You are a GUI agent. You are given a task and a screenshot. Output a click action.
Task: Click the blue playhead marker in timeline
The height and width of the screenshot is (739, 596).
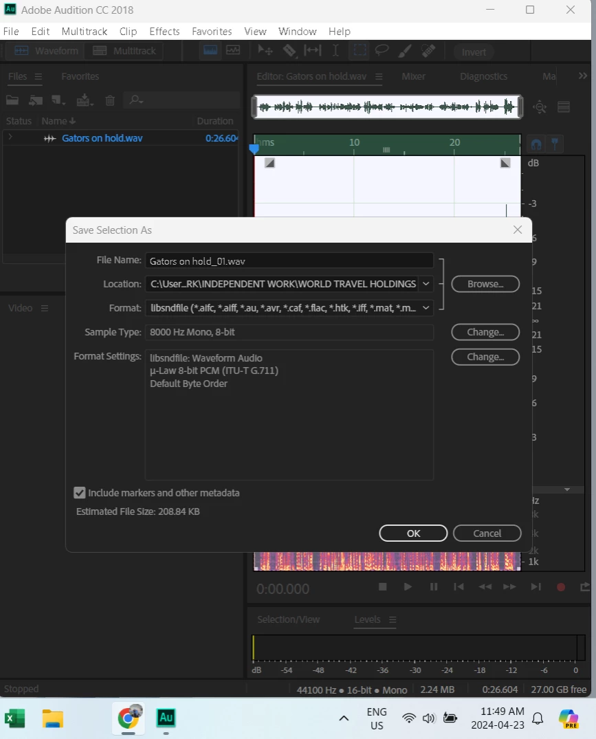coord(254,149)
